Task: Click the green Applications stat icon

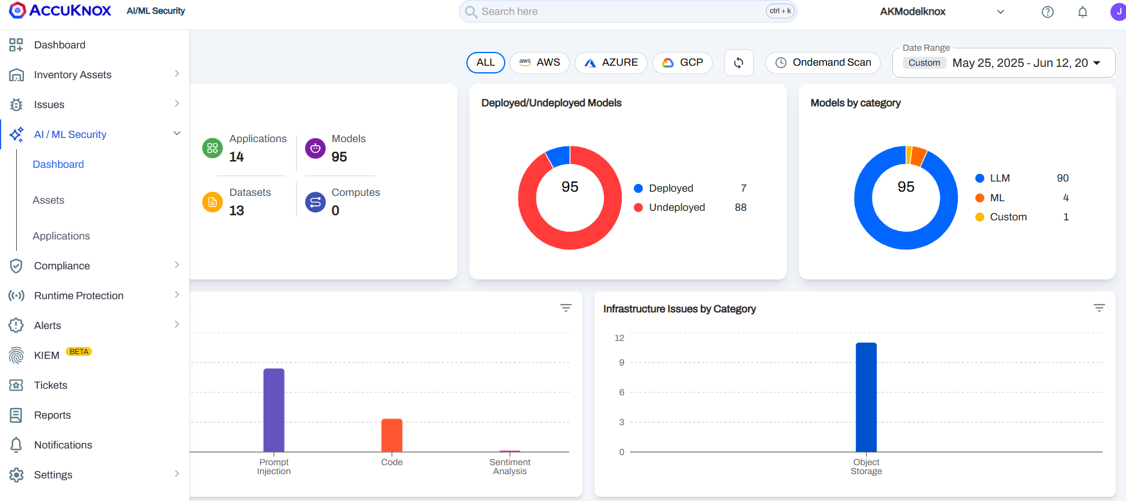Action: coord(212,148)
